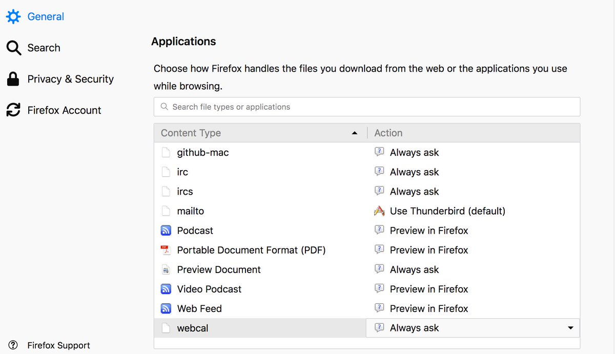
Task: Click the action icon in Podcast row
Action: [379, 230]
